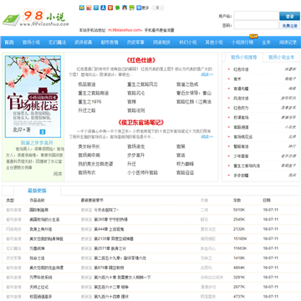The height and width of the screenshot is (301, 301).
Task: Open 官场小说 category in navigation bar
Action: 31,43
